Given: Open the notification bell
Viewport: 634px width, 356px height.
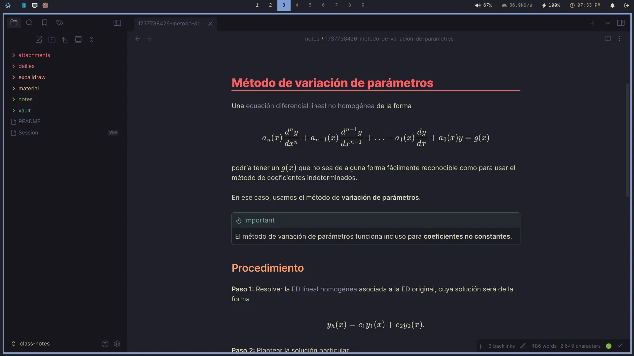Looking at the screenshot, I should 612,5.
